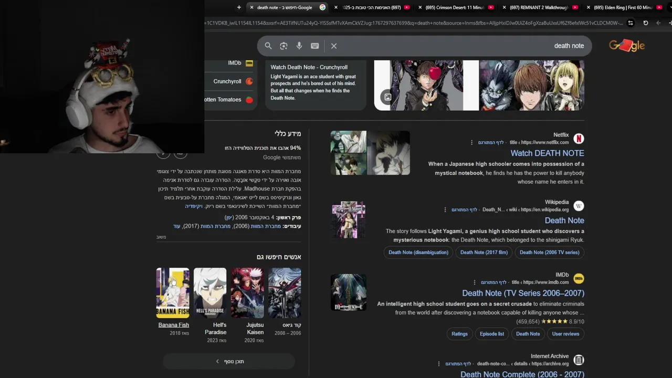
Task: Open the Watch DEATH NOTE Netflix link
Action: point(547,153)
